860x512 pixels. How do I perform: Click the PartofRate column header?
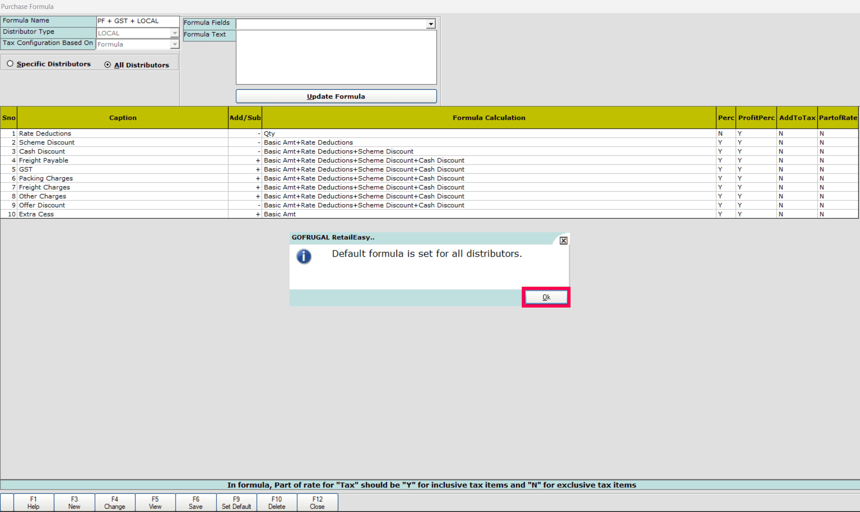(x=838, y=118)
